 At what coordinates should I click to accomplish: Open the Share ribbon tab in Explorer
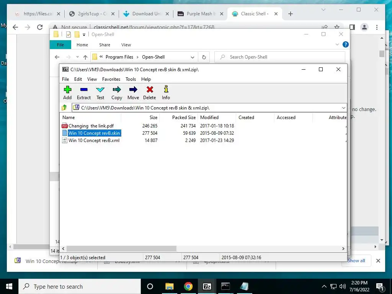click(105, 45)
